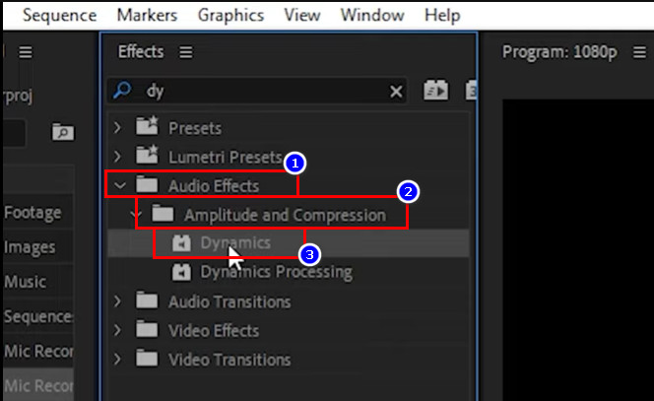Click the Amplitude and Compression folder icon
Screen dimensions: 654x401
(163, 213)
